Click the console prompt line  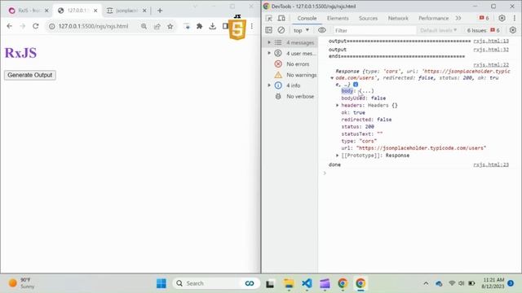[419, 173]
